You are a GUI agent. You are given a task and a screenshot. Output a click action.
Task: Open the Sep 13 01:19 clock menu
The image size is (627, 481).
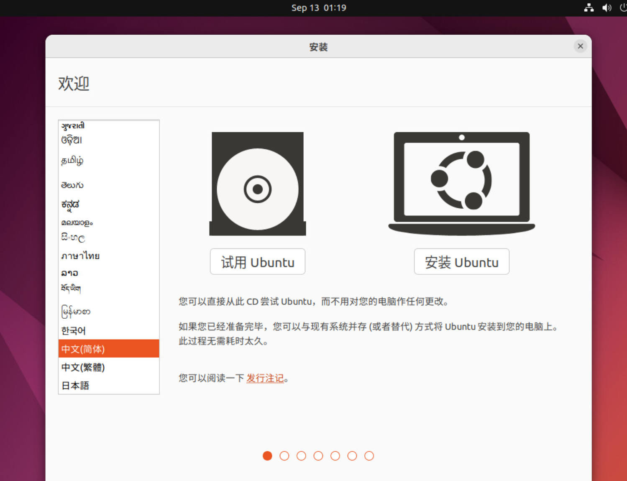pyautogui.click(x=319, y=8)
